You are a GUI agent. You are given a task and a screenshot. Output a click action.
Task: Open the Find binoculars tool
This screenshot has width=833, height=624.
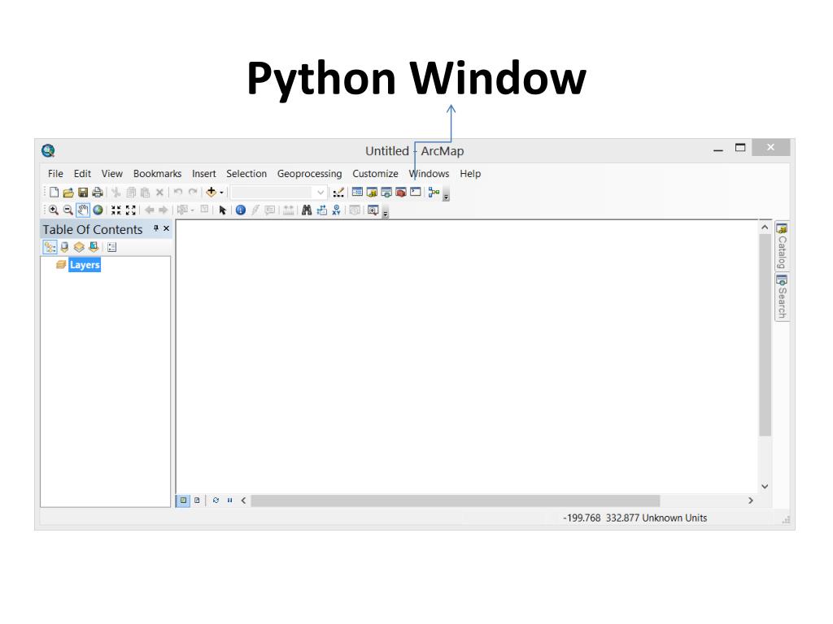pos(307,210)
